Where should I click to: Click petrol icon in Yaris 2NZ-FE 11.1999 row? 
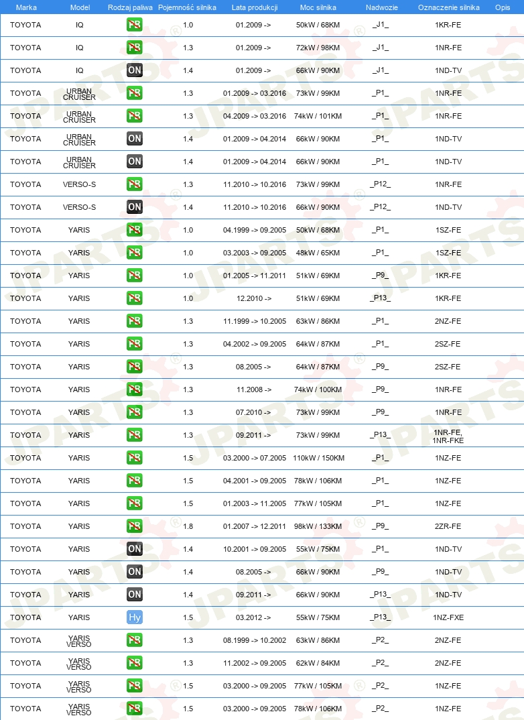click(x=135, y=321)
